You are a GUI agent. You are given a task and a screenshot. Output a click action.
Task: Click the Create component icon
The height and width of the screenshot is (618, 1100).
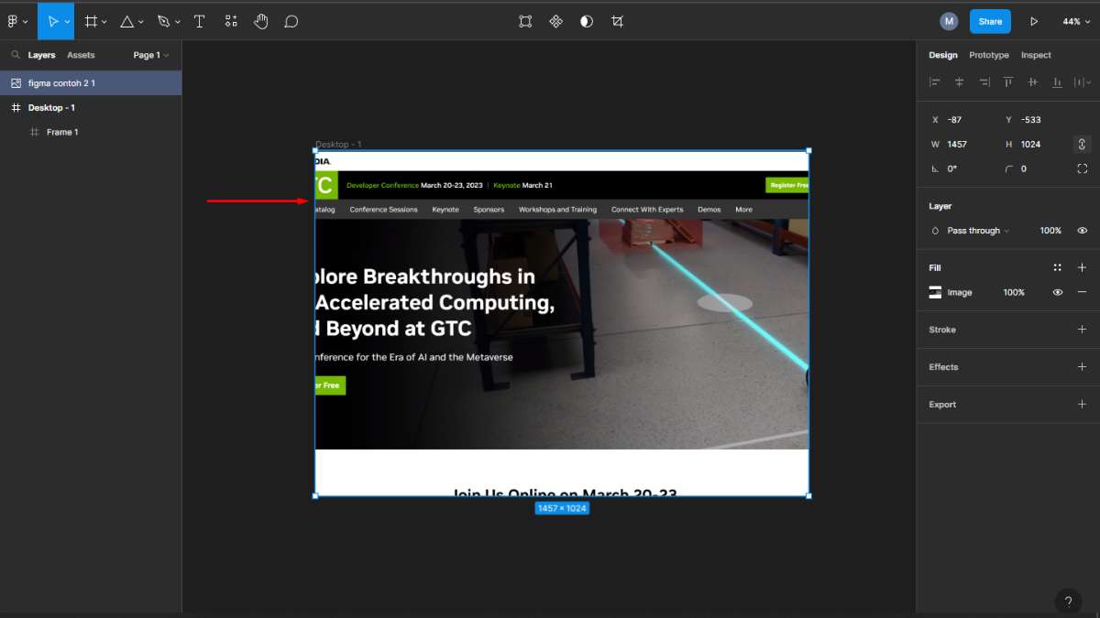click(x=555, y=21)
